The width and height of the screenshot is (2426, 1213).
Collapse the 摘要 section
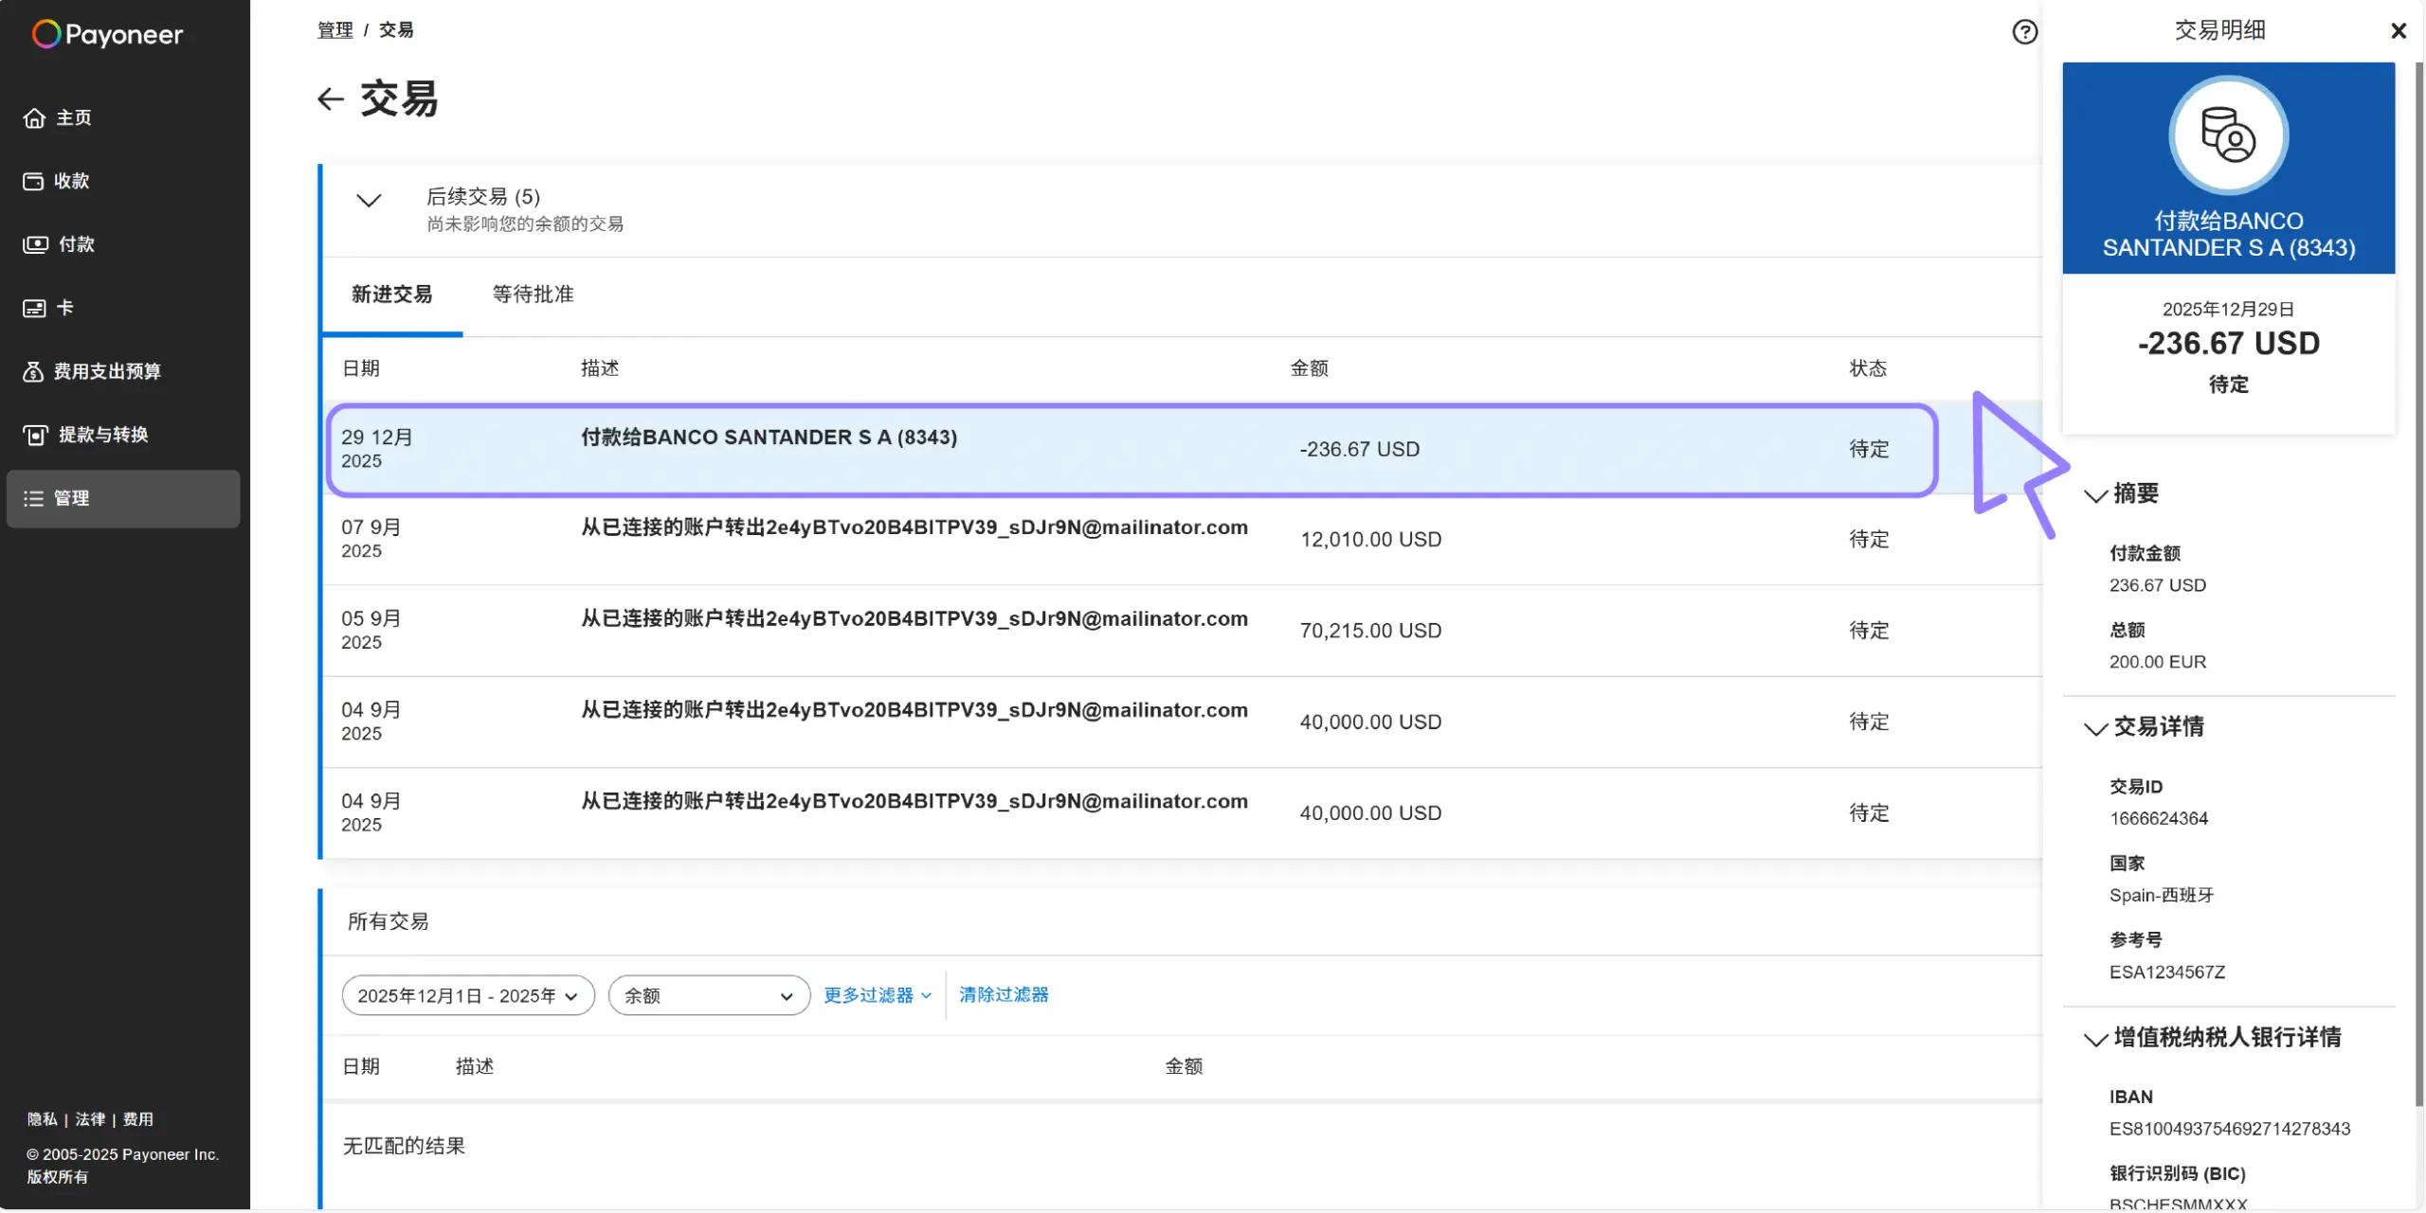click(x=2095, y=495)
